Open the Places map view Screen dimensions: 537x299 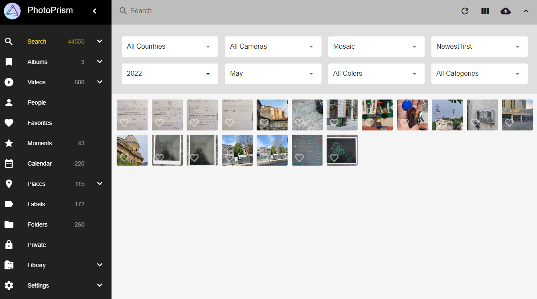(36, 184)
